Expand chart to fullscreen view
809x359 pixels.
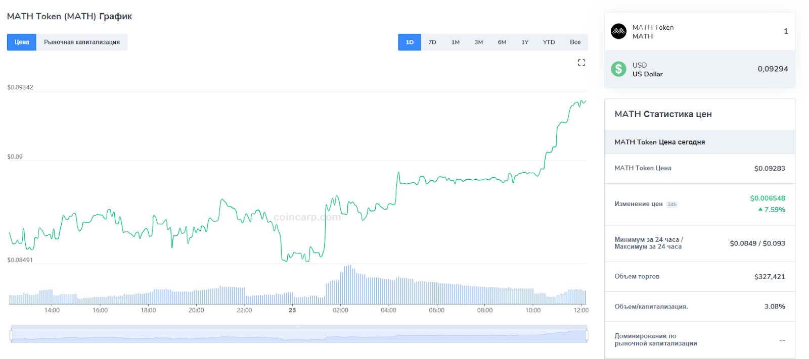[581, 63]
